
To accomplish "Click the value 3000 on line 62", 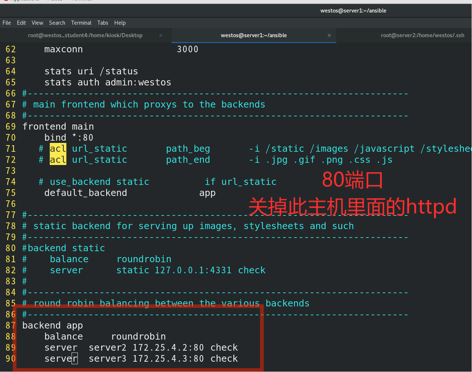I will tap(188, 49).
